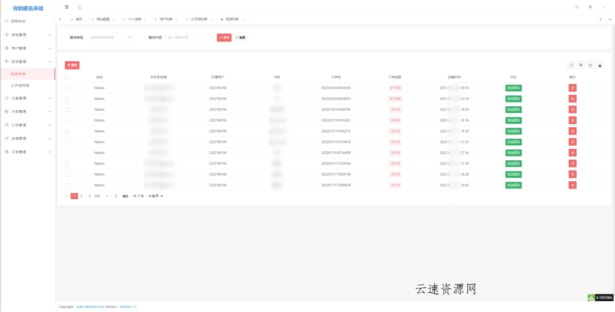Delete the row with order 20220721173905639
The height and width of the screenshot is (312, 615).
[572, 185]
